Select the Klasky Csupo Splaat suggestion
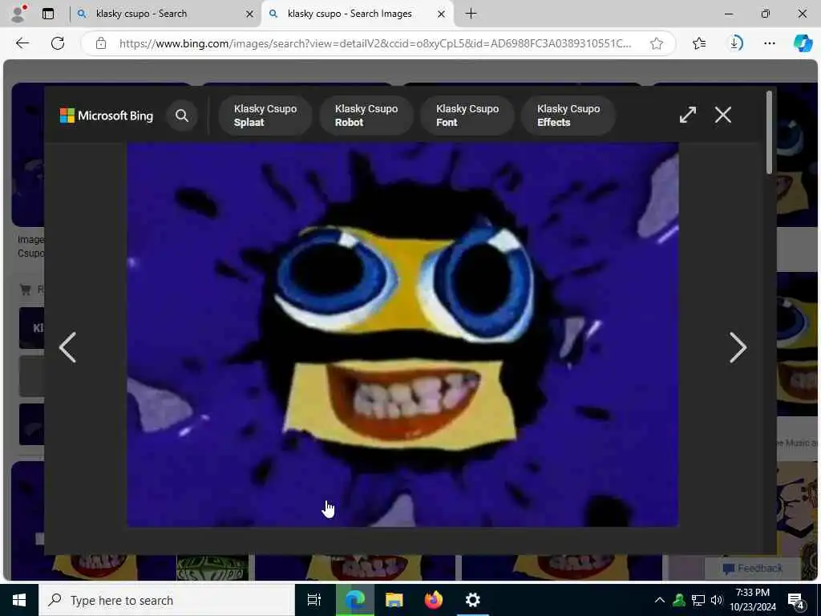Viewport: 821px width, 616px height. [x=265, y=115]
